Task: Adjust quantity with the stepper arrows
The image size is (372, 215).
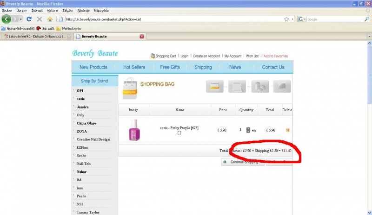Action: (x=248, y=130)
